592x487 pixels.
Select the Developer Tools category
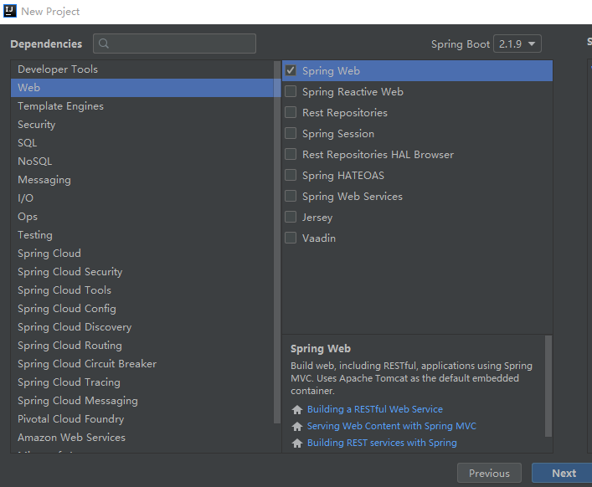58,69
